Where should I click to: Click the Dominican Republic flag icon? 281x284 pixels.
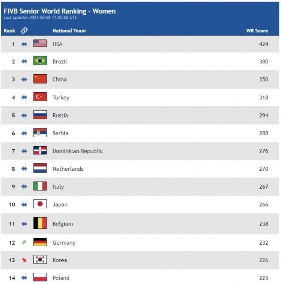40,150
